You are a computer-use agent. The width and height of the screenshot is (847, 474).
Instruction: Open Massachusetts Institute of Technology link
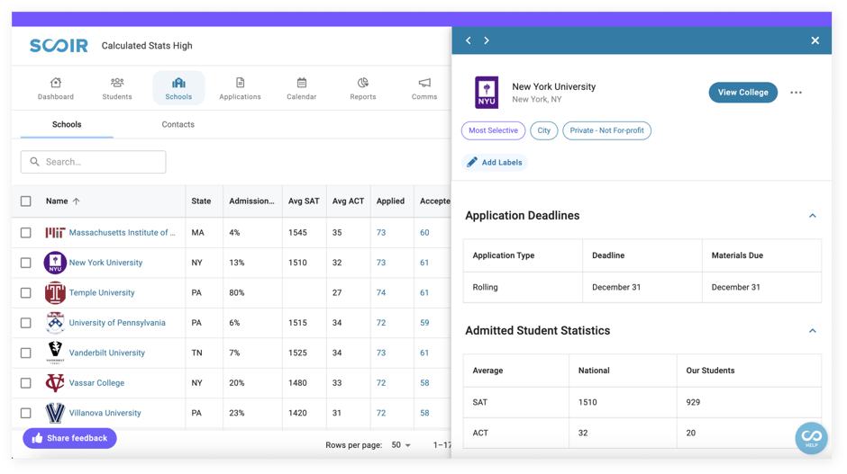tap(122, 232)
